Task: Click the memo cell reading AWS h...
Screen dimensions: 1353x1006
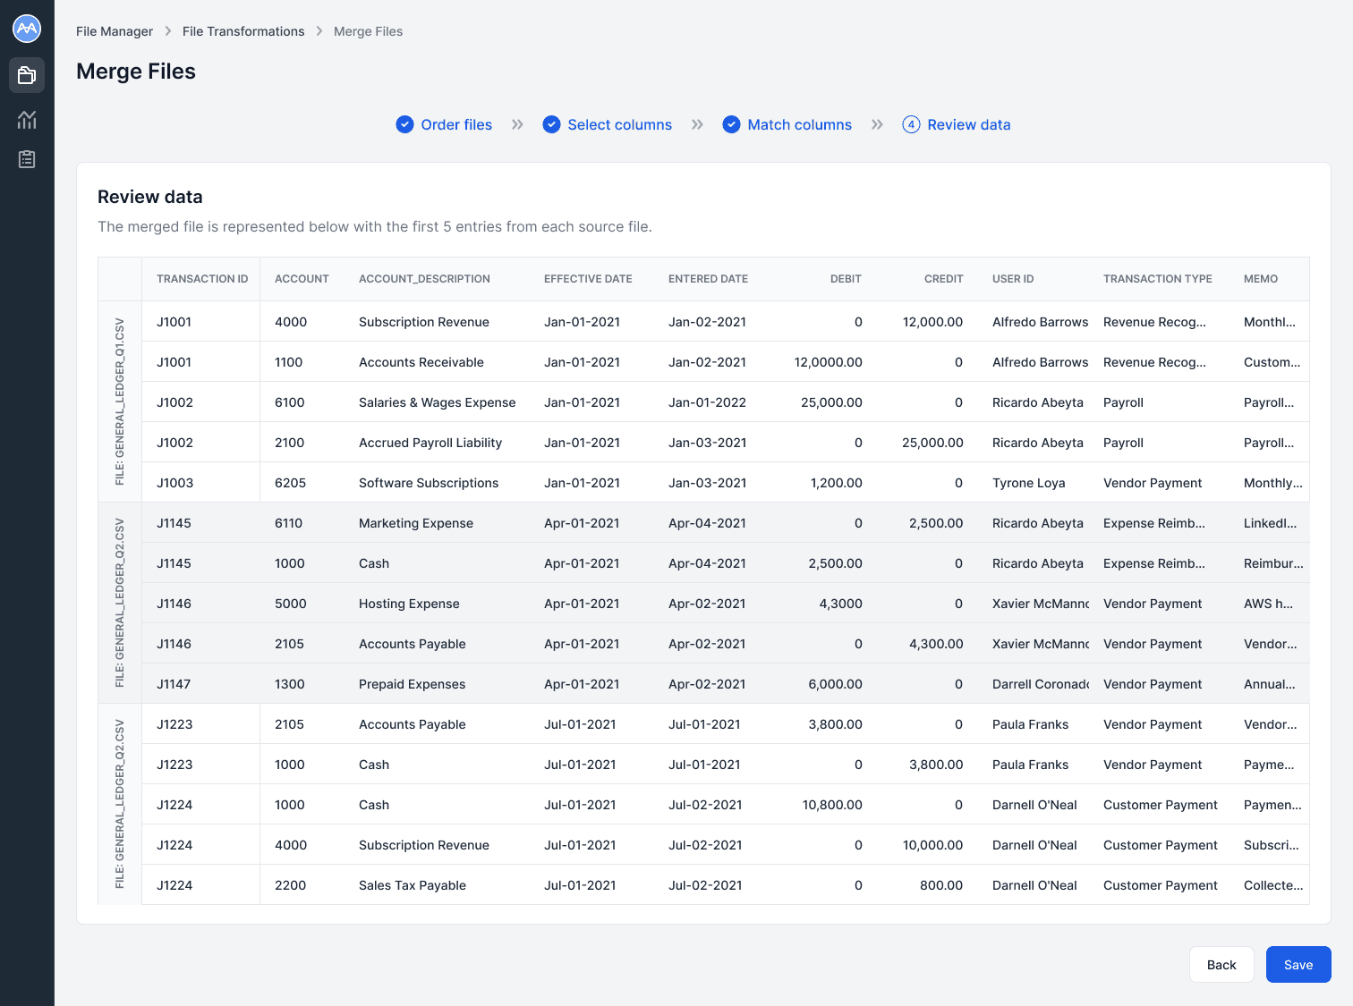Action: [x=1268, y=604]
